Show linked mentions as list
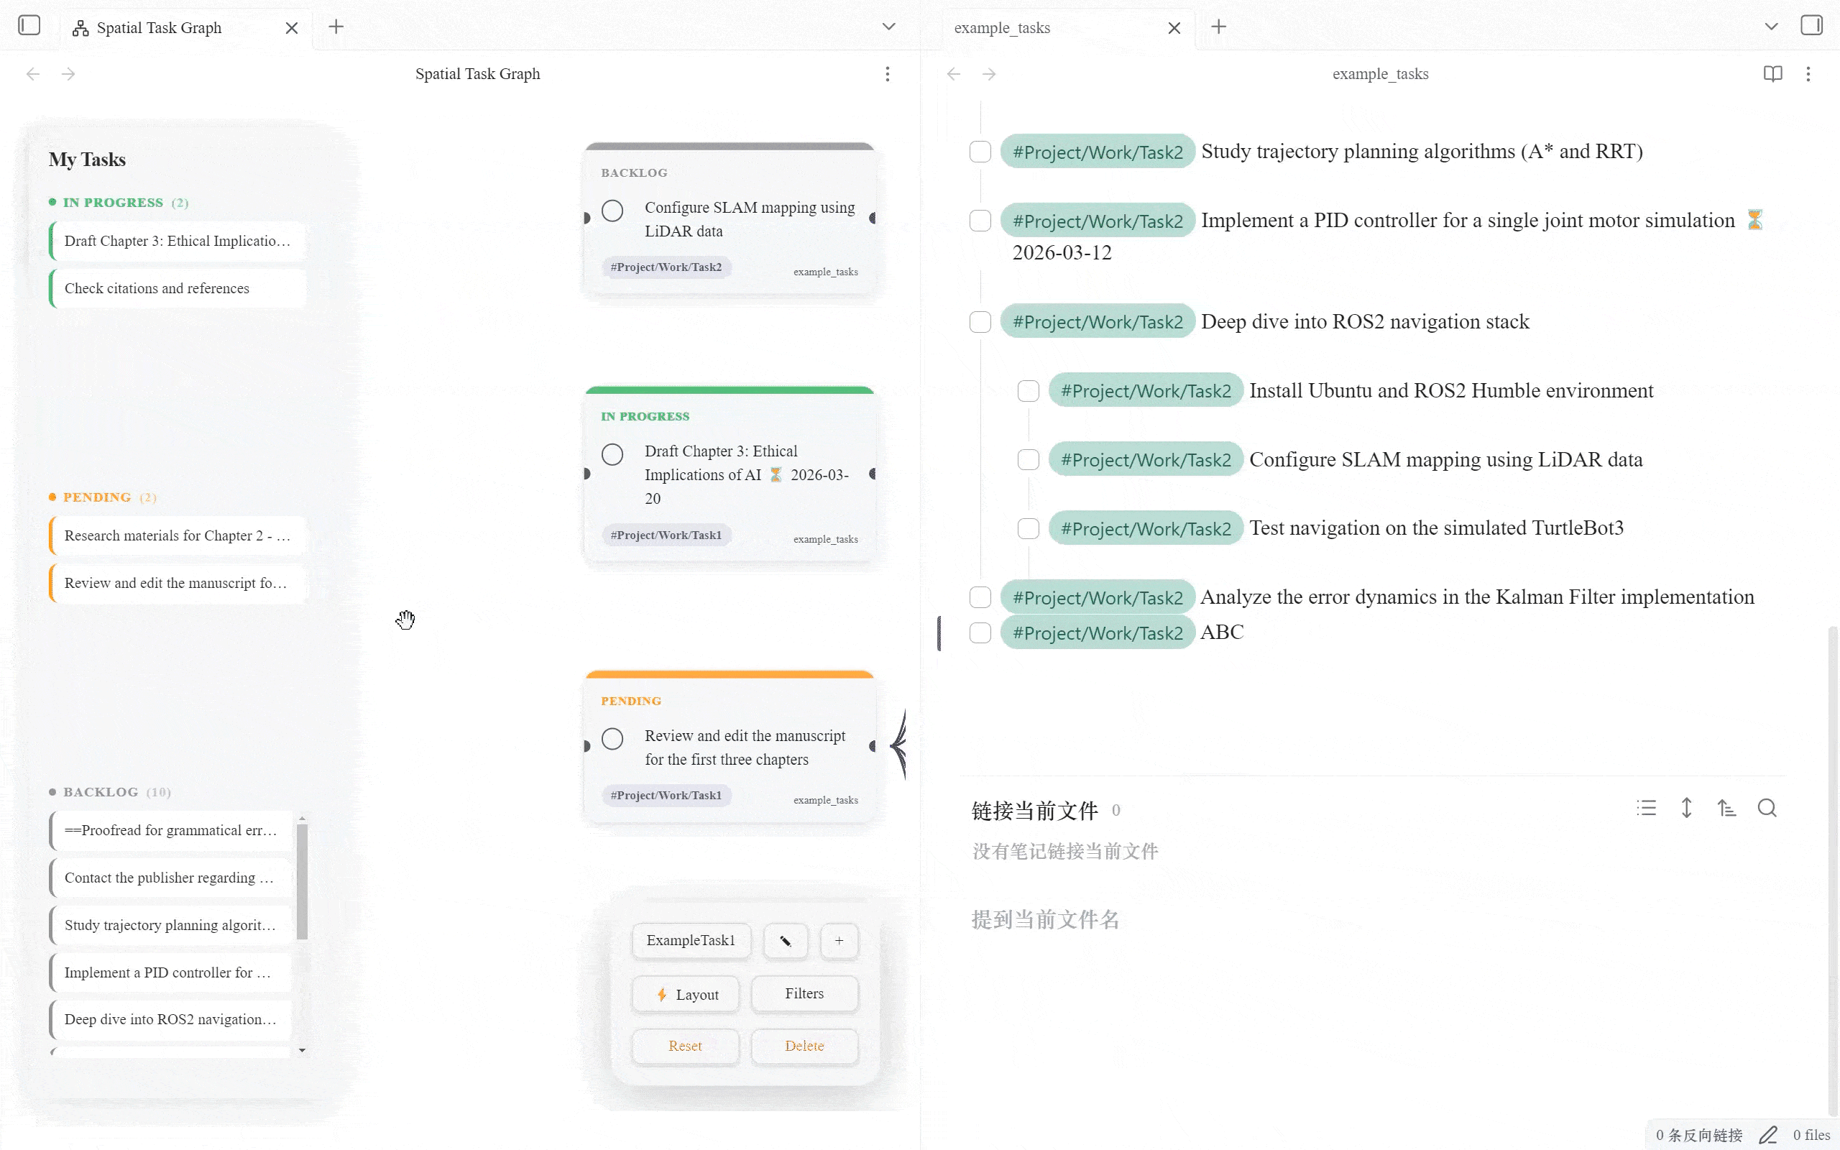Viewport: 1840px width, 1150px height. pyautogui.click(x=1646, y=808)
